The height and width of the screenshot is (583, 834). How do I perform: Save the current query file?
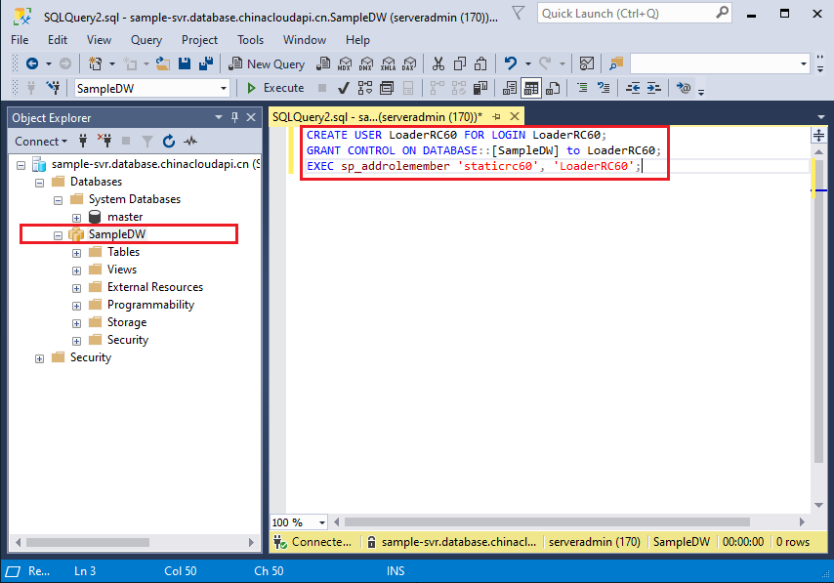(185, 63)
